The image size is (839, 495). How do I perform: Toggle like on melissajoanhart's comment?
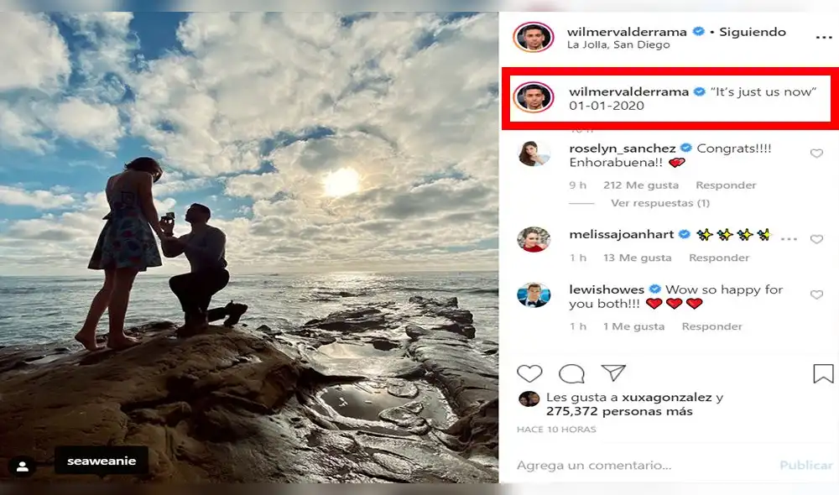click(816, 238)
